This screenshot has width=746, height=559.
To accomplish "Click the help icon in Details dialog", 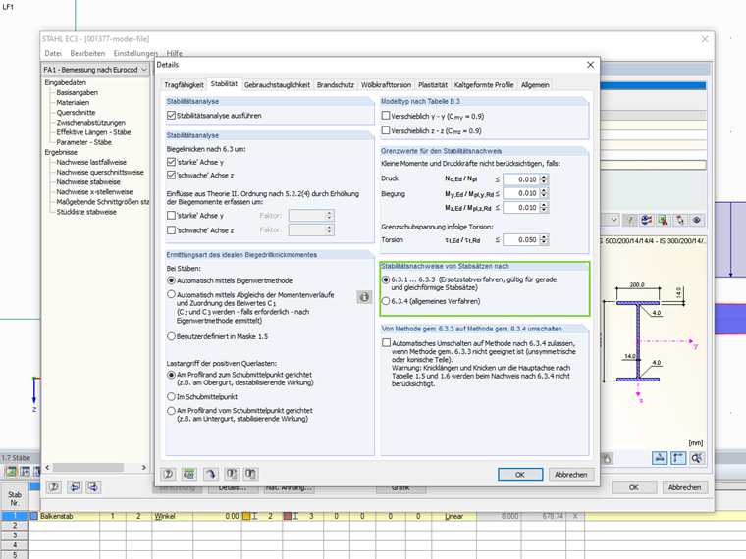I will point(168,474).
